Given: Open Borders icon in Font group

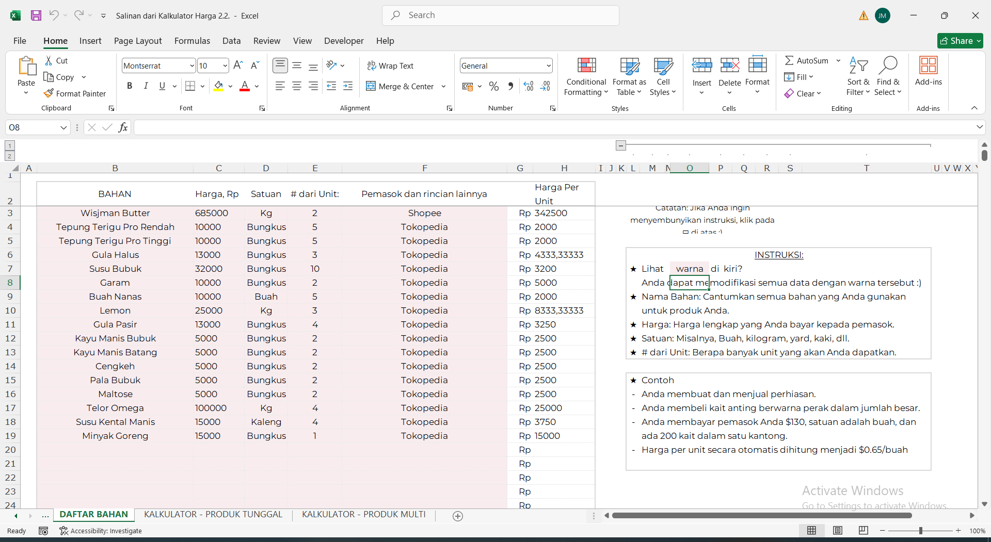Looking at the screenshot, I should 190,86.
